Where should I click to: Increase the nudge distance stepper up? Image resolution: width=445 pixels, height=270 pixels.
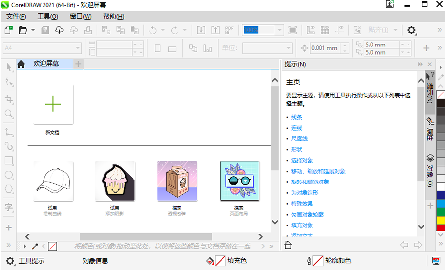(344, 45)
